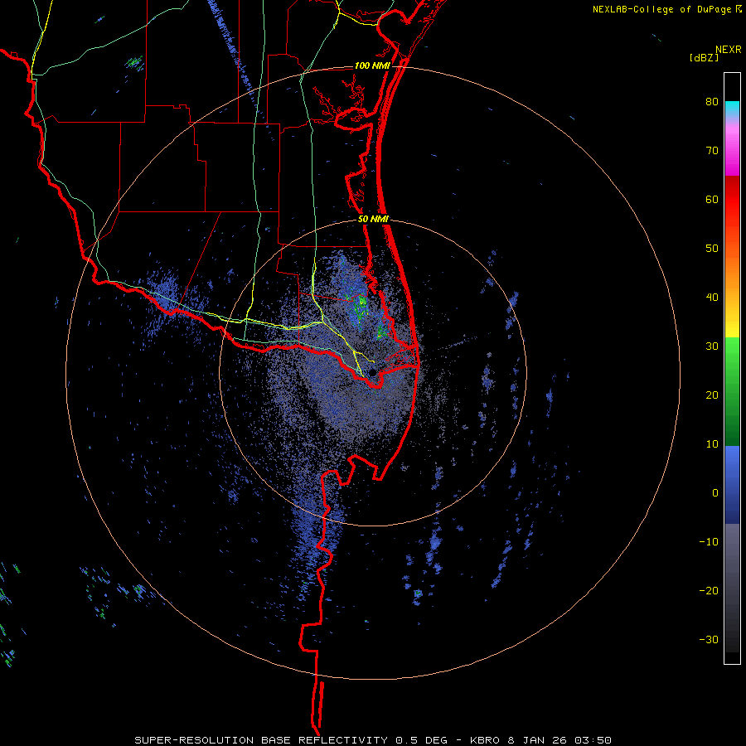Click the 80 dBZ value on the legend
Image resolution: width=746 pixels, height=746 pixels.
(x=712, y=102)
